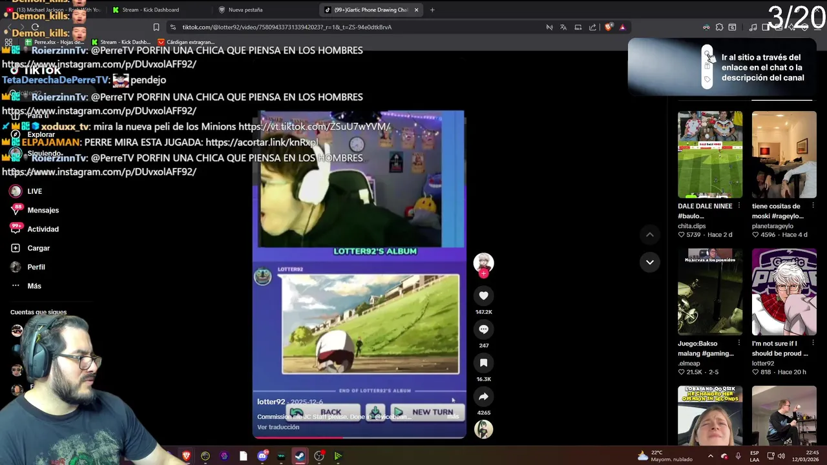Click chita.clips author name
This screenshot has height=465, width=827.
pyautogui.click(x=691, y=226)
